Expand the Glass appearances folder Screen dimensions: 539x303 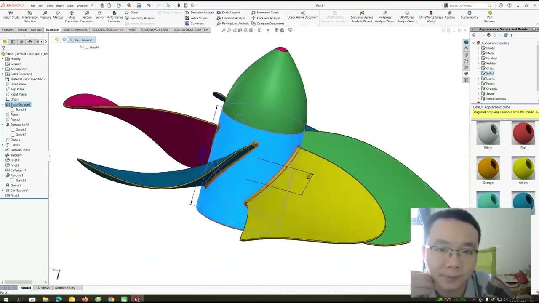coord(479,68)
